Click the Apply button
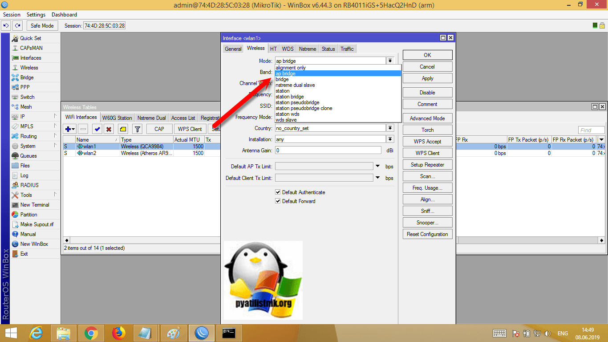 coord(427,78)
